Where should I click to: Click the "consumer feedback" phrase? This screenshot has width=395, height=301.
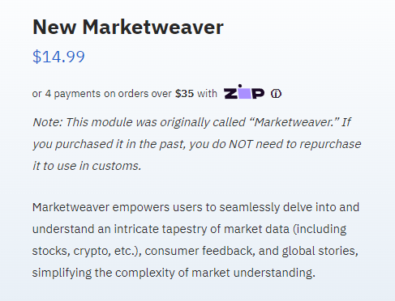point(200,251)
